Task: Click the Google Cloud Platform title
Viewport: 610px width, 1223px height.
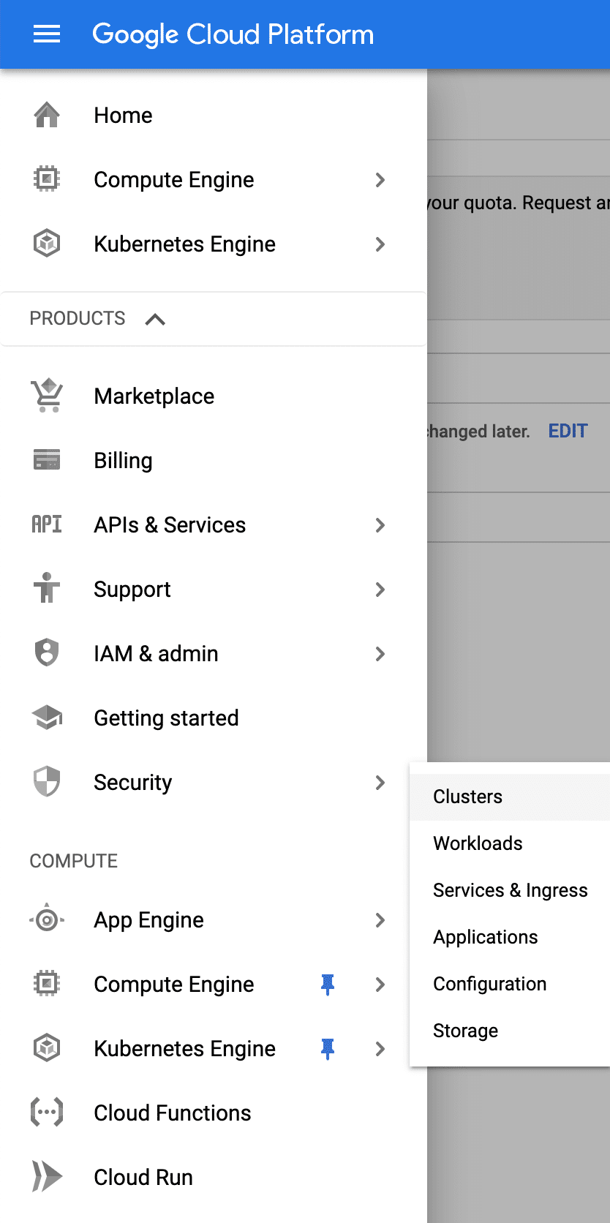Action: click(233, 34)
